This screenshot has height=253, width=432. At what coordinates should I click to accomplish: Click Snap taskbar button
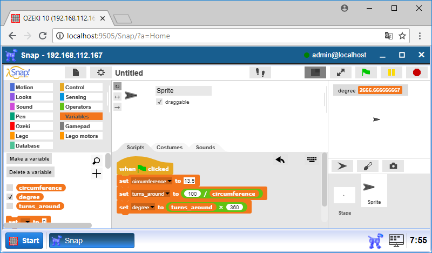coord(92,241)
